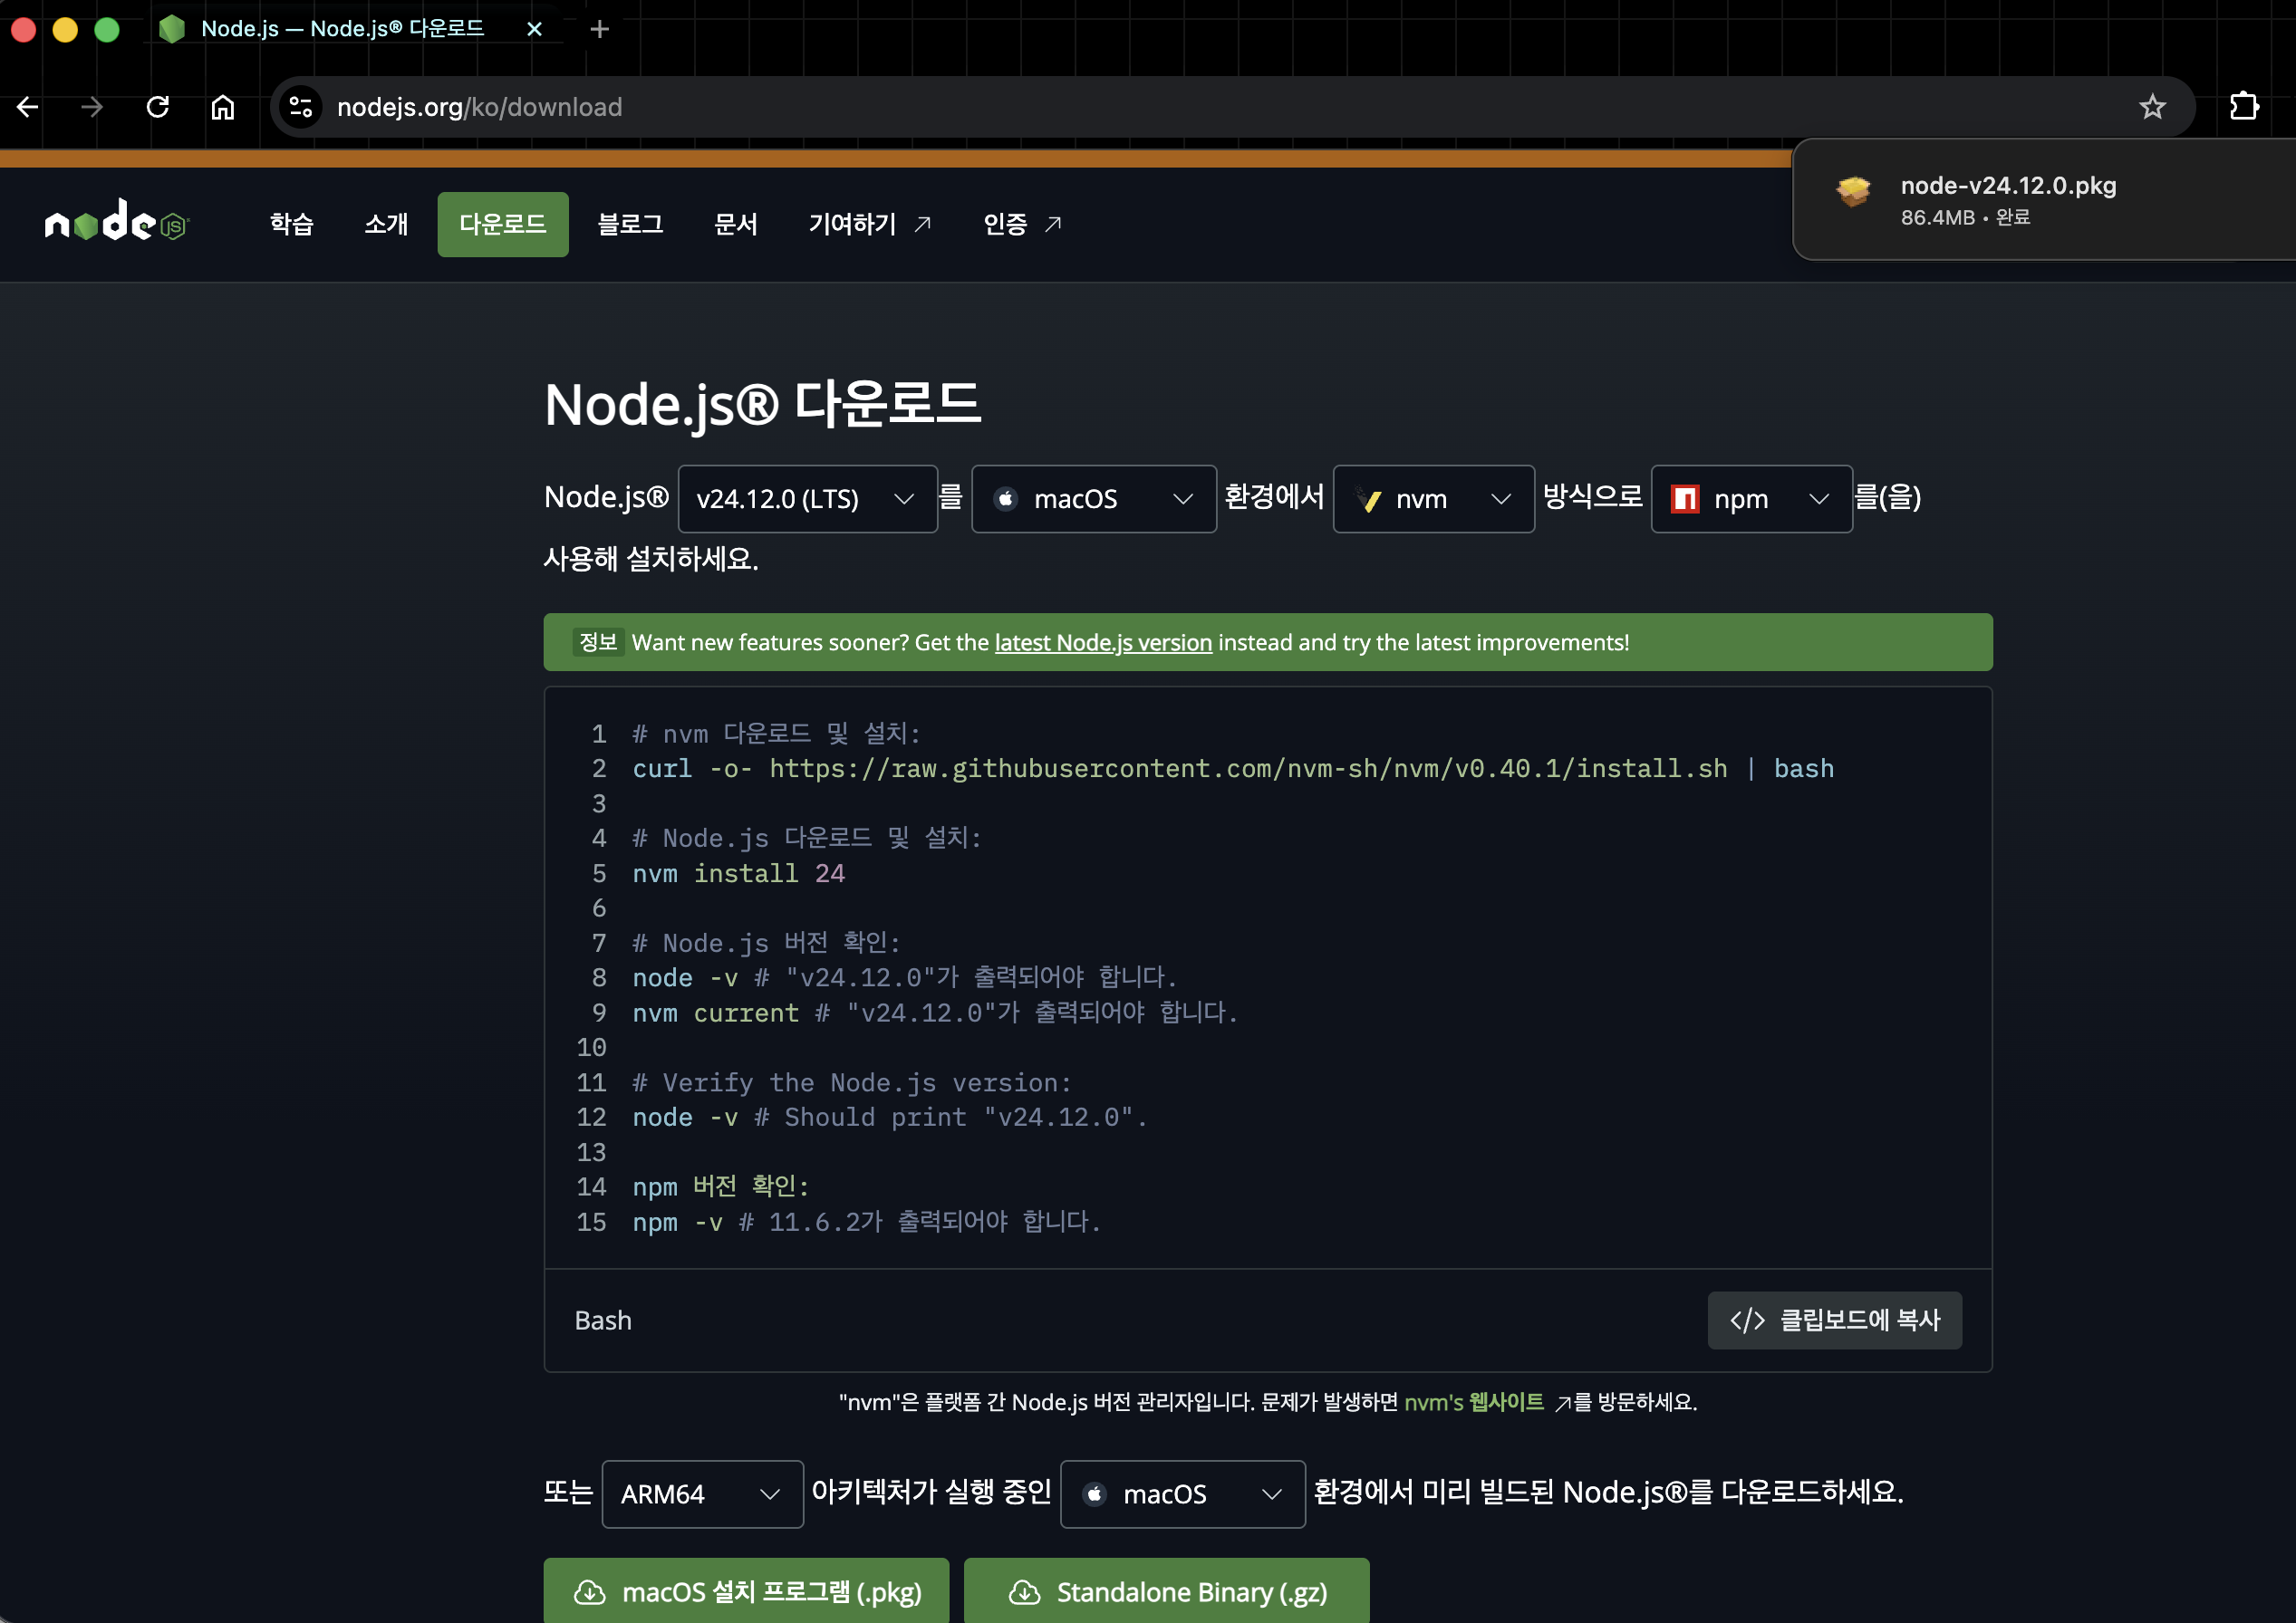
Task: Open the browser extensions puzzle icon
Action: click(2243, 107)
